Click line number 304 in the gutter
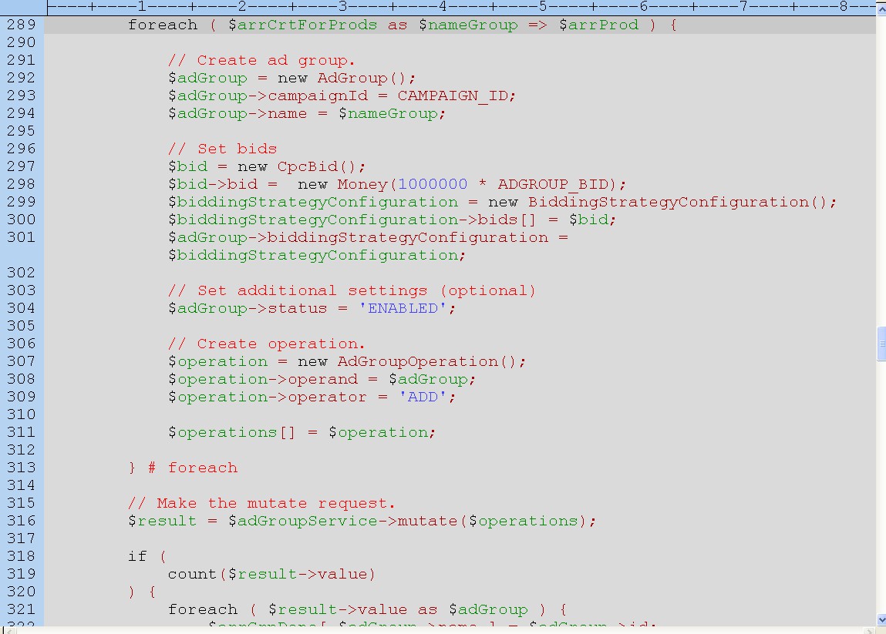886x634 pixels. pyautogui.click(x=22, y=308)
